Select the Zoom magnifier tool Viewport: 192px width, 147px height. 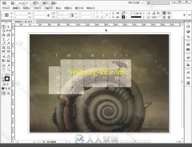click(8, 70)
